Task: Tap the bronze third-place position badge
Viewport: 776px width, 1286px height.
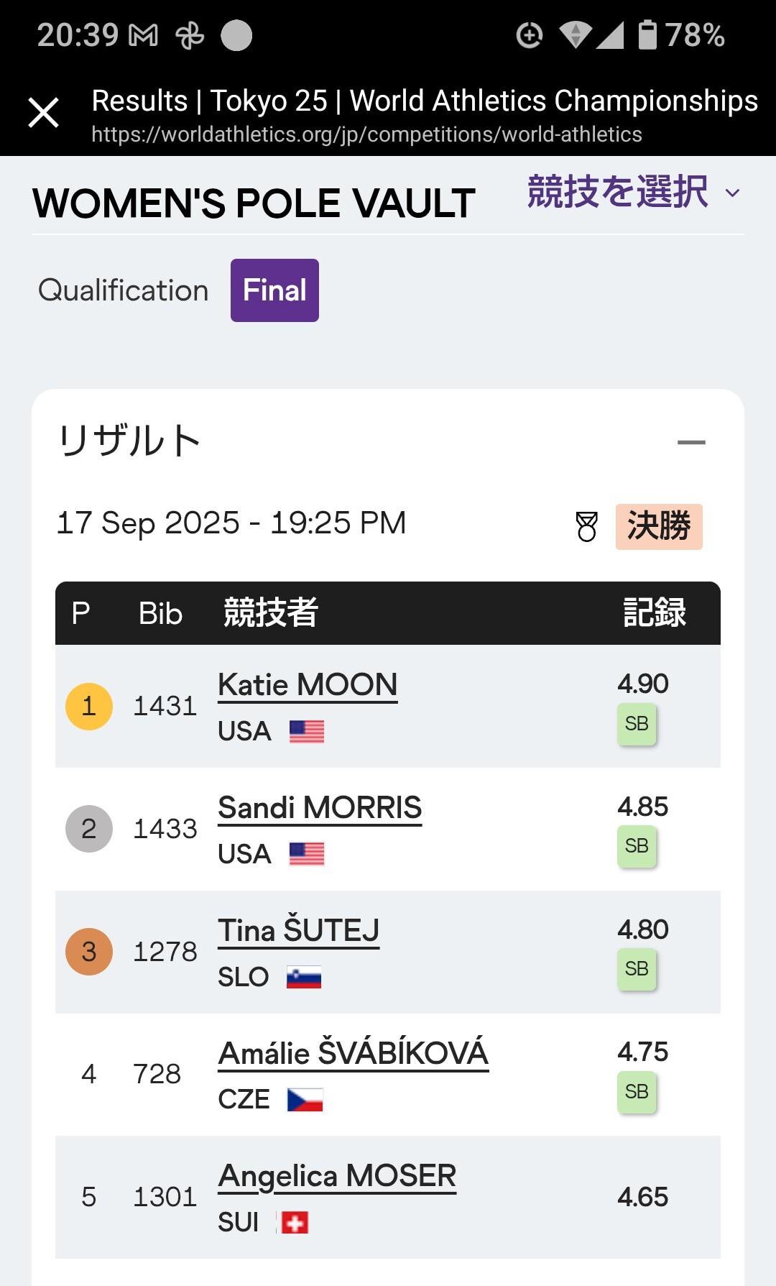Action: pos(89,952)
